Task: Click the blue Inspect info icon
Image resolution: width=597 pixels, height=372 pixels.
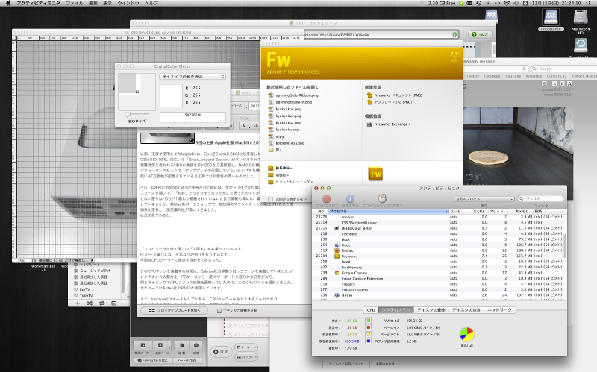Action: pos(350,198)
